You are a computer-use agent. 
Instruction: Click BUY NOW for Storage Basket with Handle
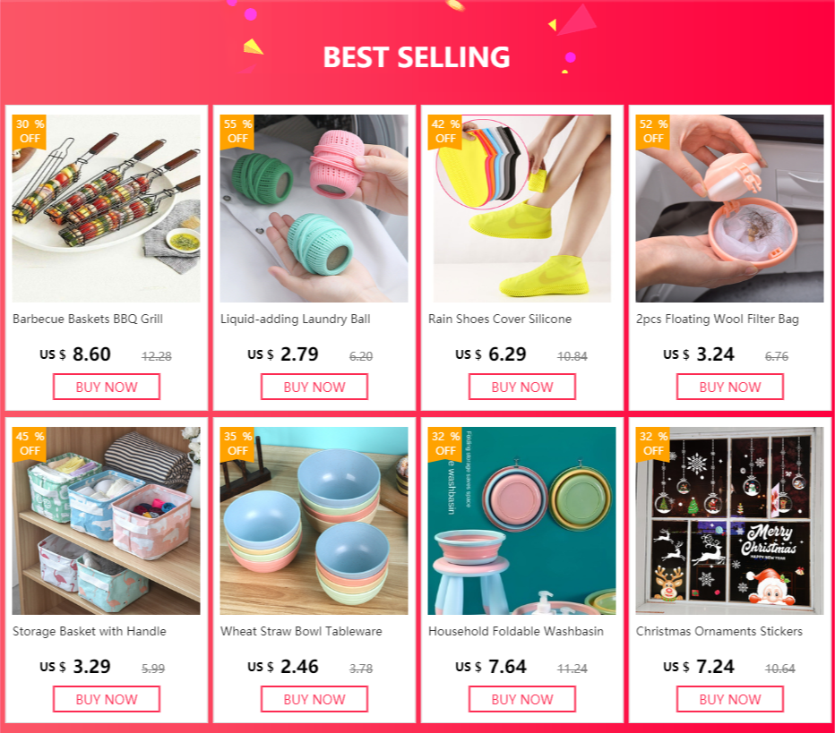(x=107, y=699)
